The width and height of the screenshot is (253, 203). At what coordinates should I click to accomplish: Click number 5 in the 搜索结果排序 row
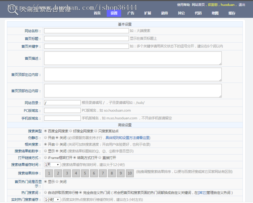[x=85, y=173]
